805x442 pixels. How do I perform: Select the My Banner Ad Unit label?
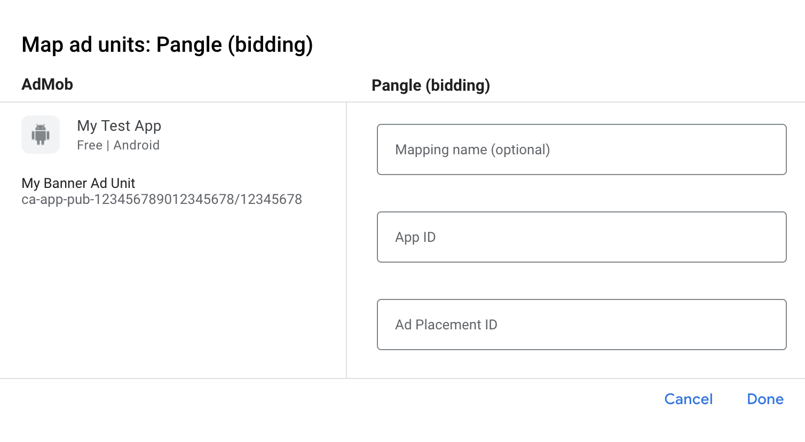(x=78, y=183)
